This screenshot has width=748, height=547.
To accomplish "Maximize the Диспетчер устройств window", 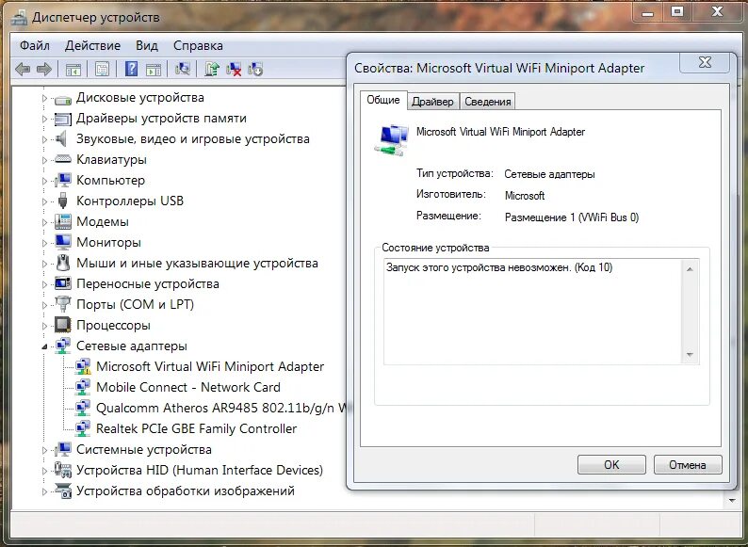I will click(x=677, y=12).
